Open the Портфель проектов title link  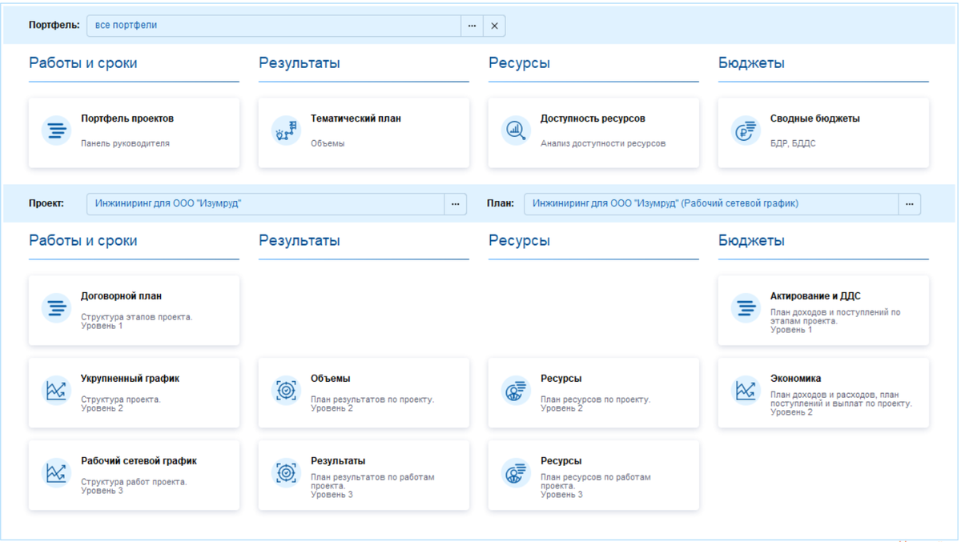coord(127,118)
